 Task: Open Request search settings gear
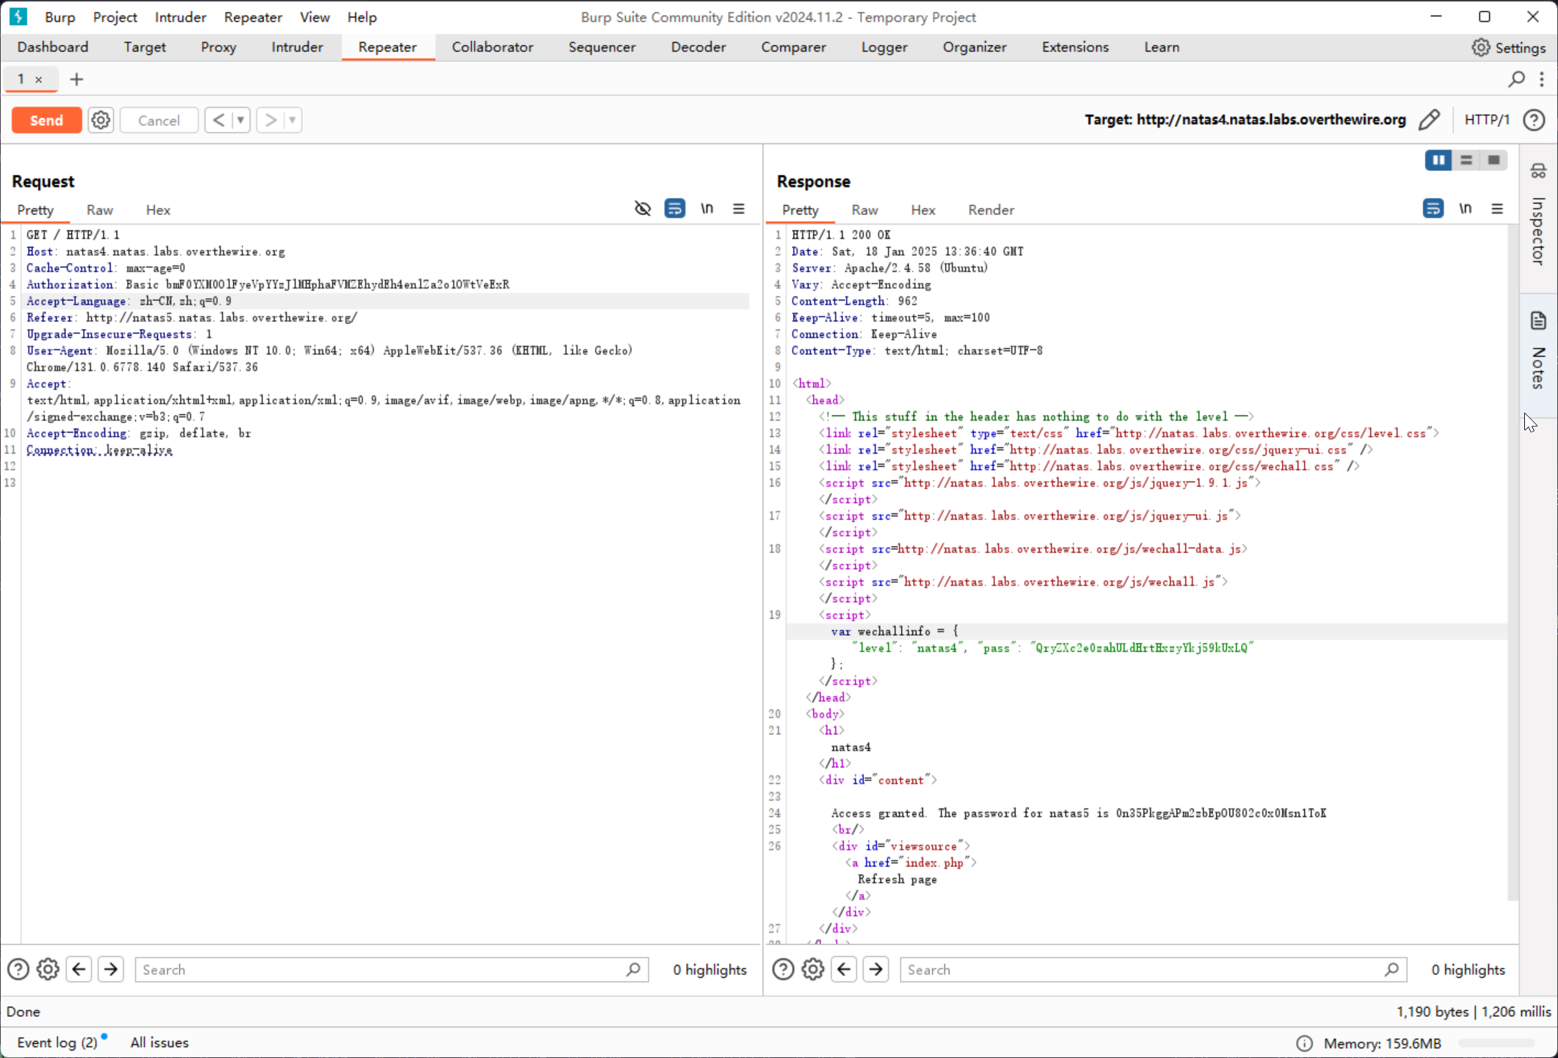click(48, 970)
